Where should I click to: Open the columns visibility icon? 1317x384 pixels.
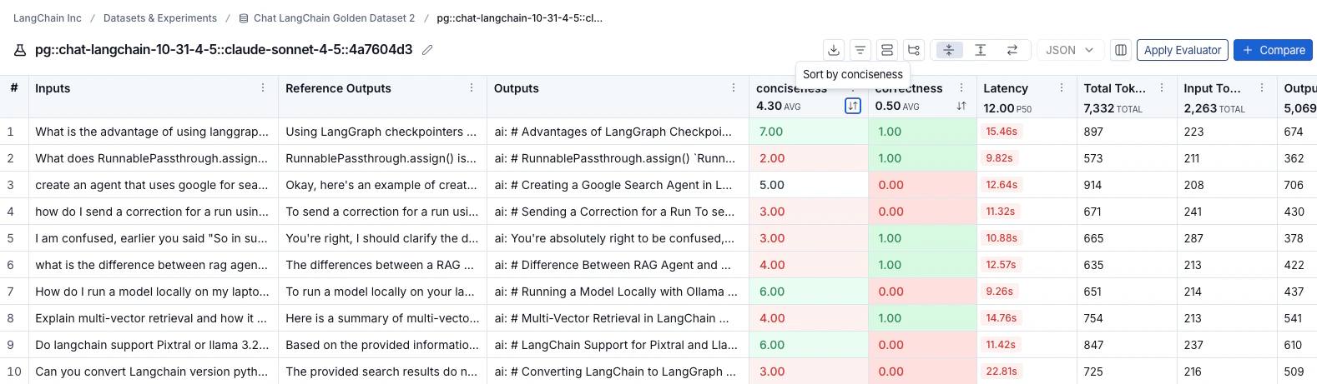(1121, 50)
